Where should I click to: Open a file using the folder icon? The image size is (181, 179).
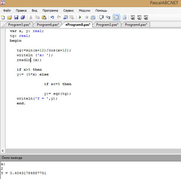(x=10, y=18)
